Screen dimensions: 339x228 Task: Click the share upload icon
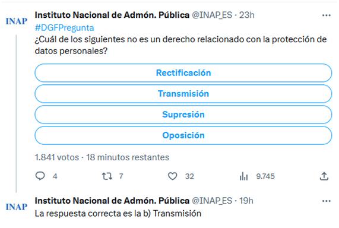coord(324,176)
